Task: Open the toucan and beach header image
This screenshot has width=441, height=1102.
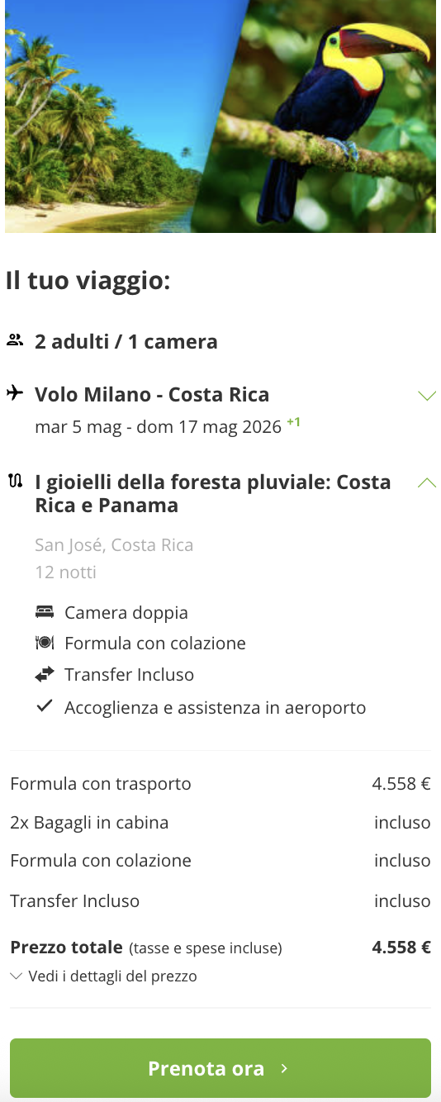Action: (220, 116)
